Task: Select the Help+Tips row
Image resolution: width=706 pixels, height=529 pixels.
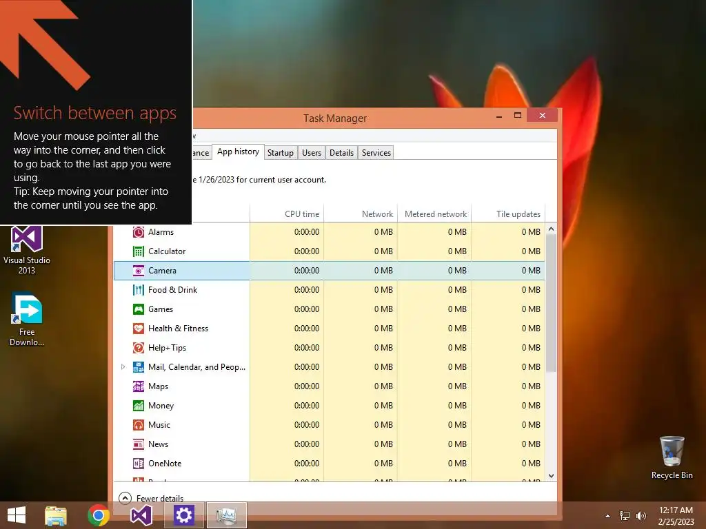Action: 329,348
